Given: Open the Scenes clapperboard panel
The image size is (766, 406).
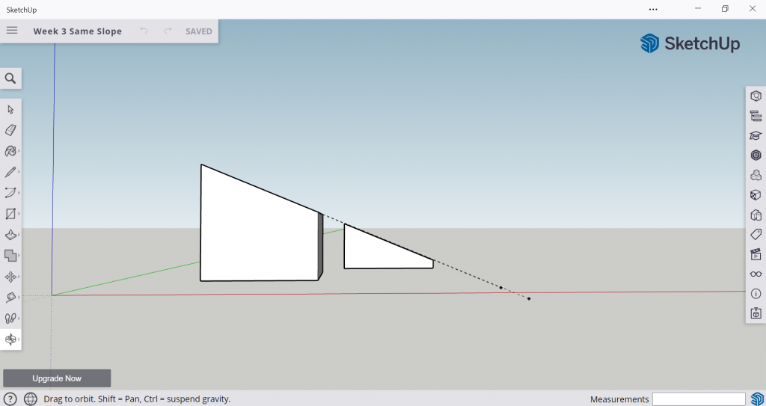Looking at the screenshot, I should (756, 254).
